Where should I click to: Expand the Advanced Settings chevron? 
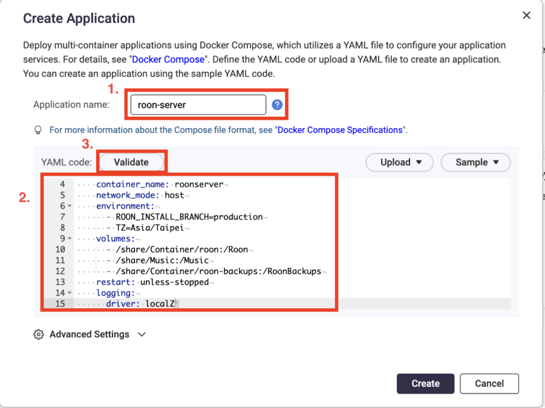(142, 334)
